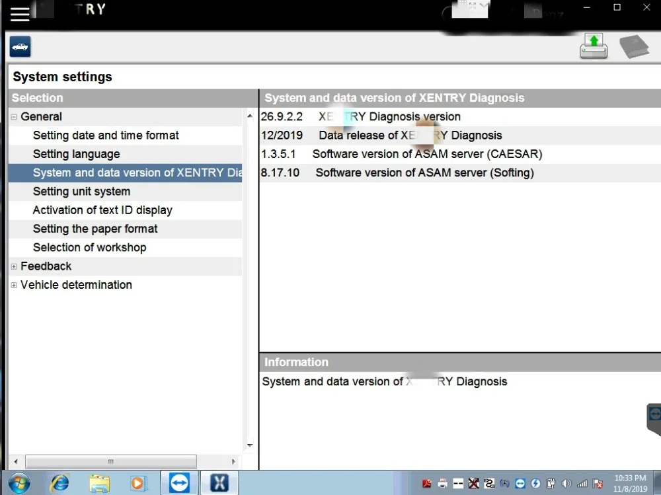Image resolution: width=661 pixels, height=495 pixels.
Task: Click the printer icon with green arrow
Action: [594, 46]
